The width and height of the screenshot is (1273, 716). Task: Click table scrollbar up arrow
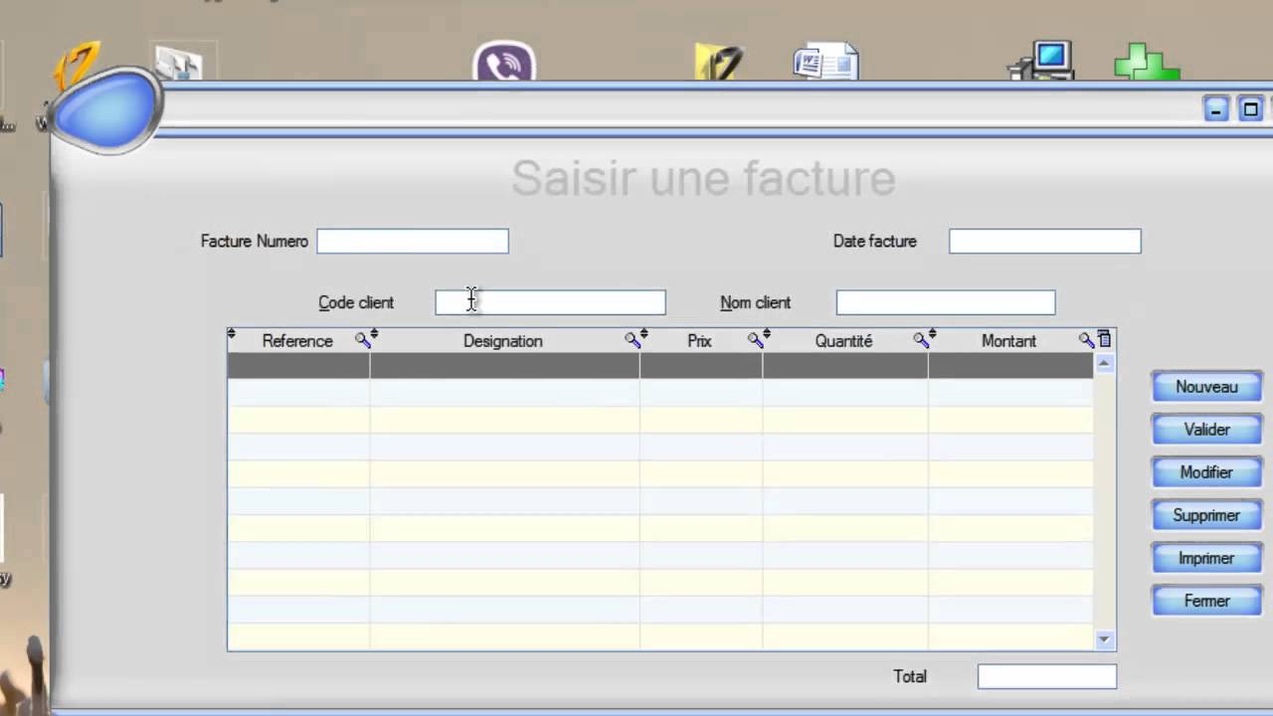click(x=1104, y=364)
